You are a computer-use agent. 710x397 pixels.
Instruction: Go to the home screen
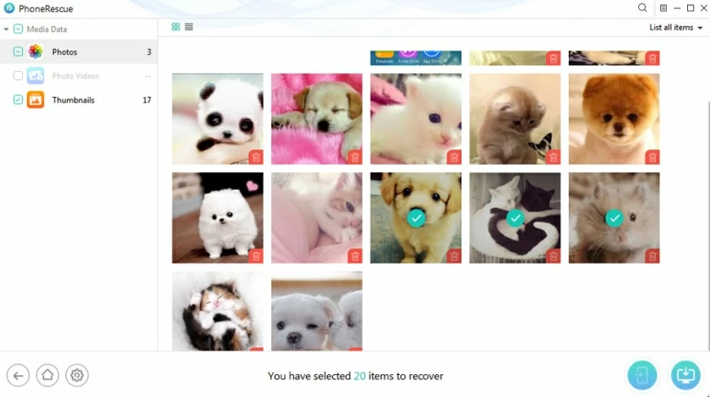[47, 375]
